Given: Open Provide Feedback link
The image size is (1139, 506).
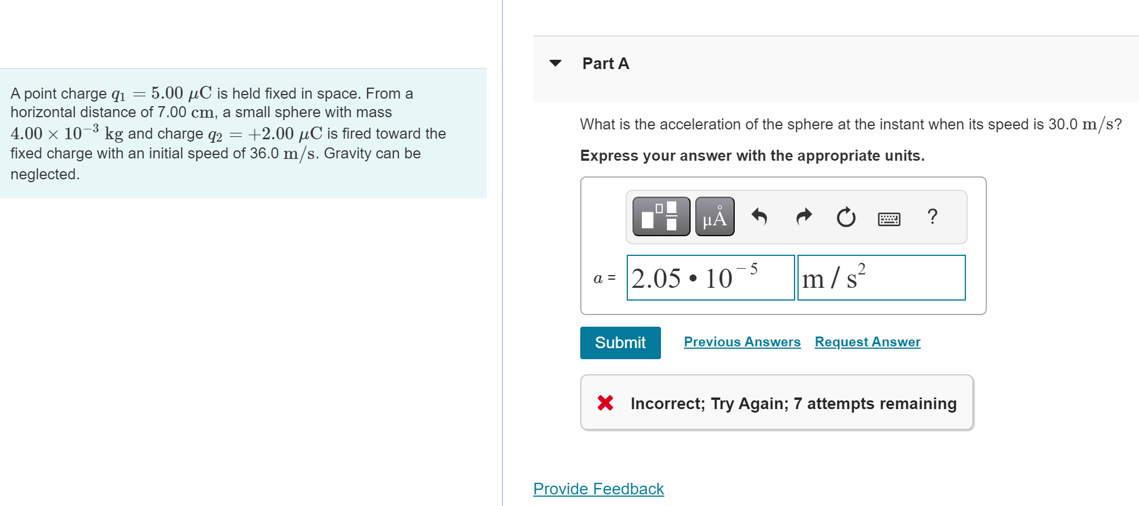Looking at the screenshot, I should pyautogui.click(x=598, y=489).
